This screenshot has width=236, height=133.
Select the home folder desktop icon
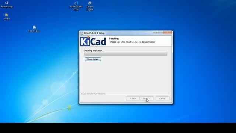coord(7,17)
